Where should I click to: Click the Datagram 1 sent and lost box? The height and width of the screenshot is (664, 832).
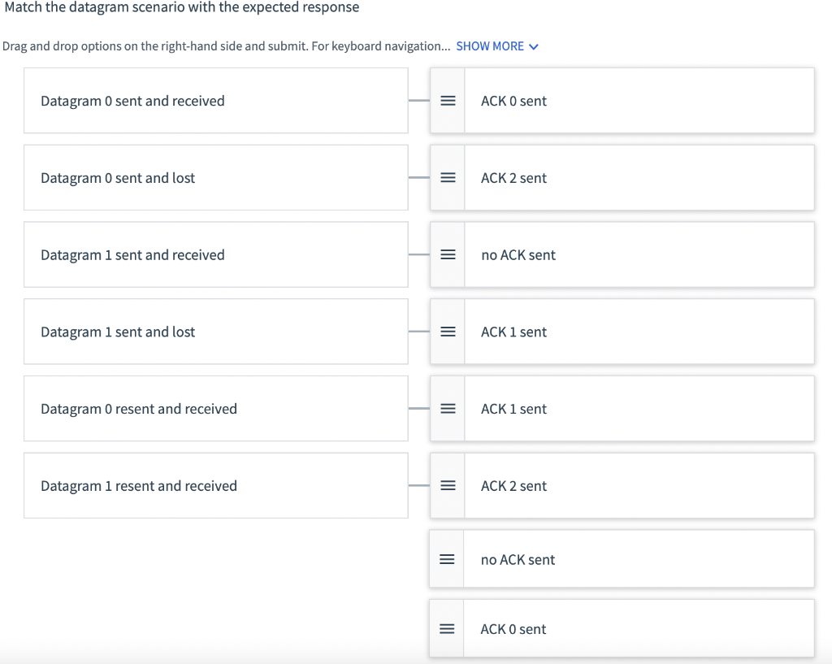pyautogui.click(x=215, y=332)
